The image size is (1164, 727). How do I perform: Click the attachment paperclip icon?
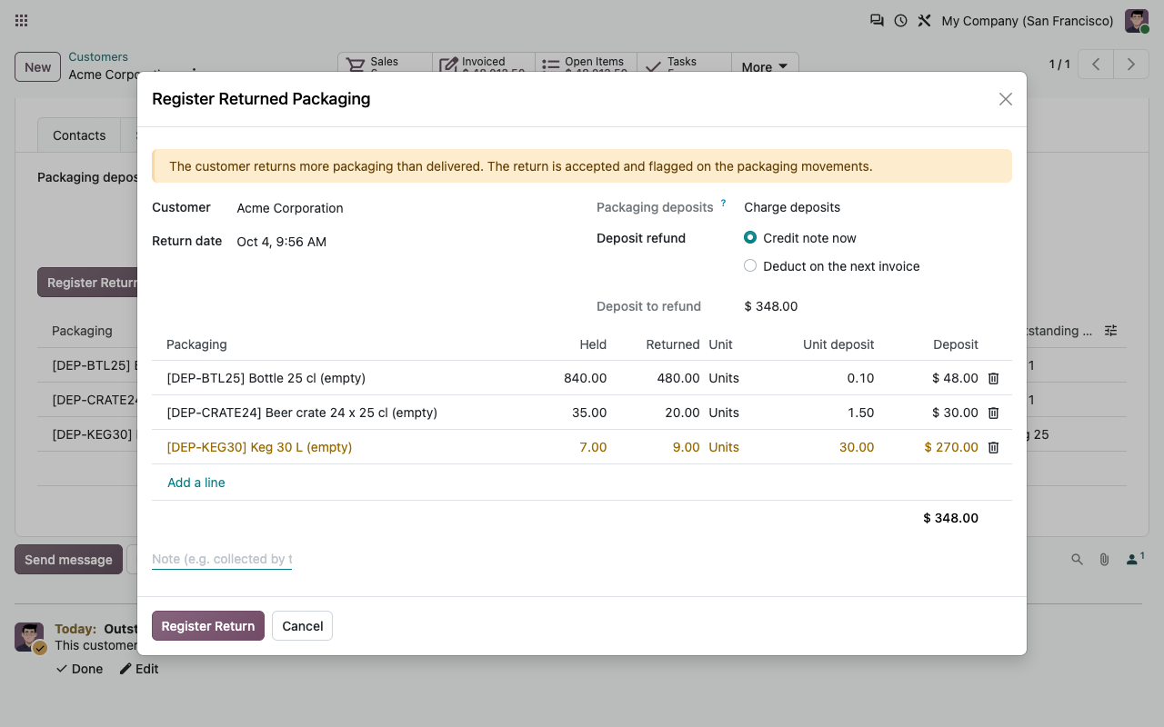(x=1104, y=560)
